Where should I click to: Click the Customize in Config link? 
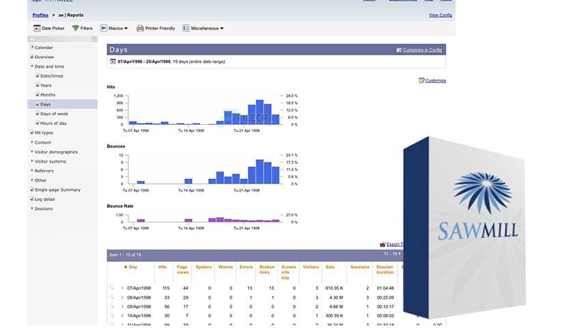pos(422,50)
